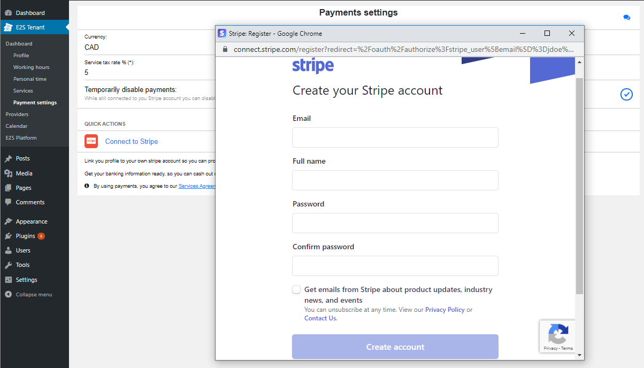This screenshot has height=368, width=644.
Task: Open the Contact Us link
Action: [320, 318]
